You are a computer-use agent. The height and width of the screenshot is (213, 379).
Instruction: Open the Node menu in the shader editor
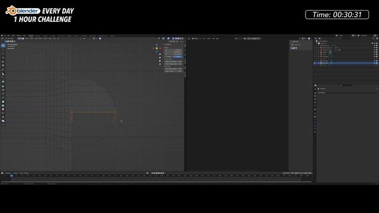217,38
